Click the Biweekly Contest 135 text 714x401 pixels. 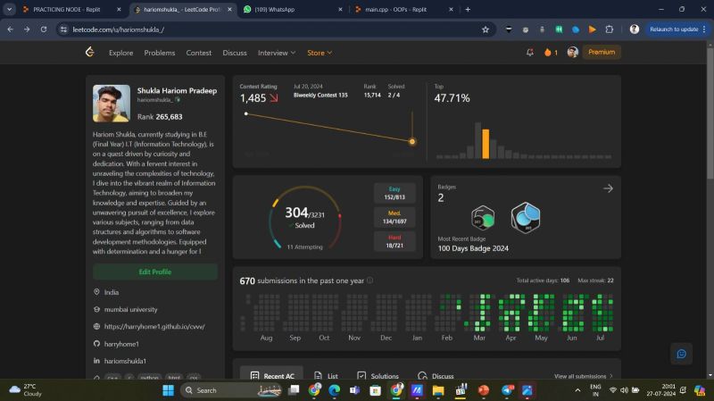[x=320, y=95]
